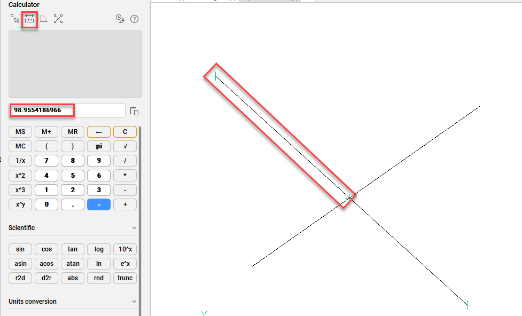Collapse the Scientific section
The image size is (522, 316).
click(x=134, y=228)
